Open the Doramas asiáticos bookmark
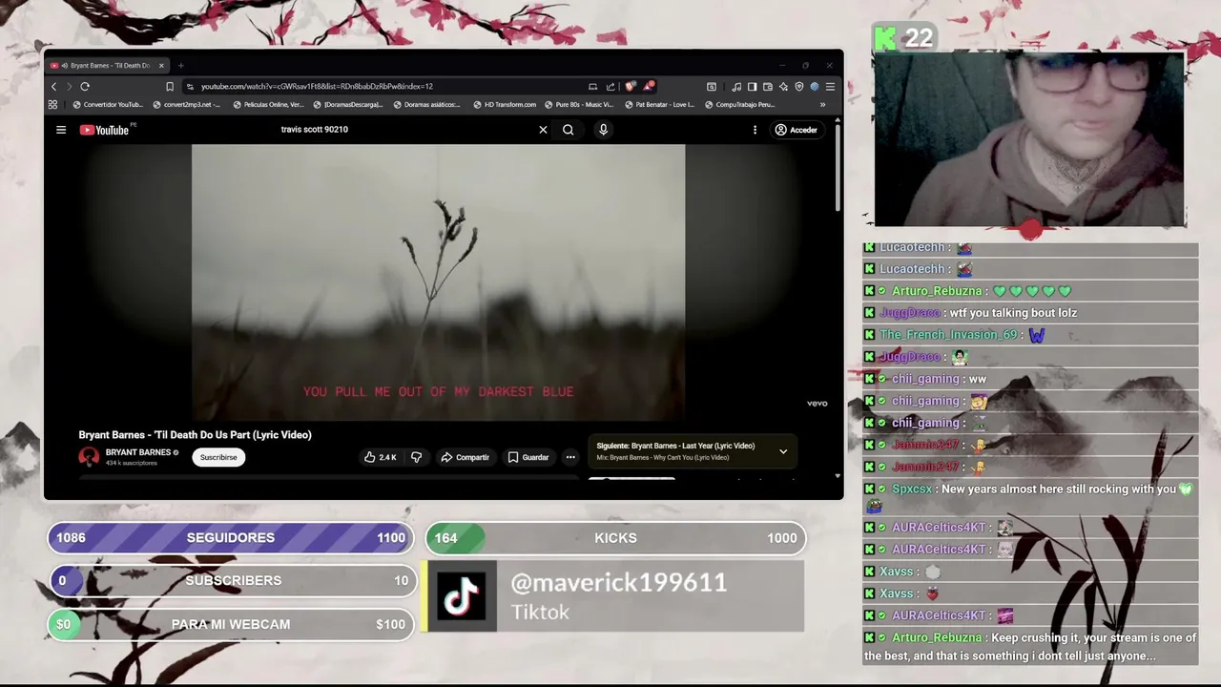Viewport: 1221px width, 687px height. pyautogui.click(x=427, y=105)
